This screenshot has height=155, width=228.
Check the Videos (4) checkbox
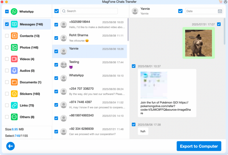[x=7, y=59]
